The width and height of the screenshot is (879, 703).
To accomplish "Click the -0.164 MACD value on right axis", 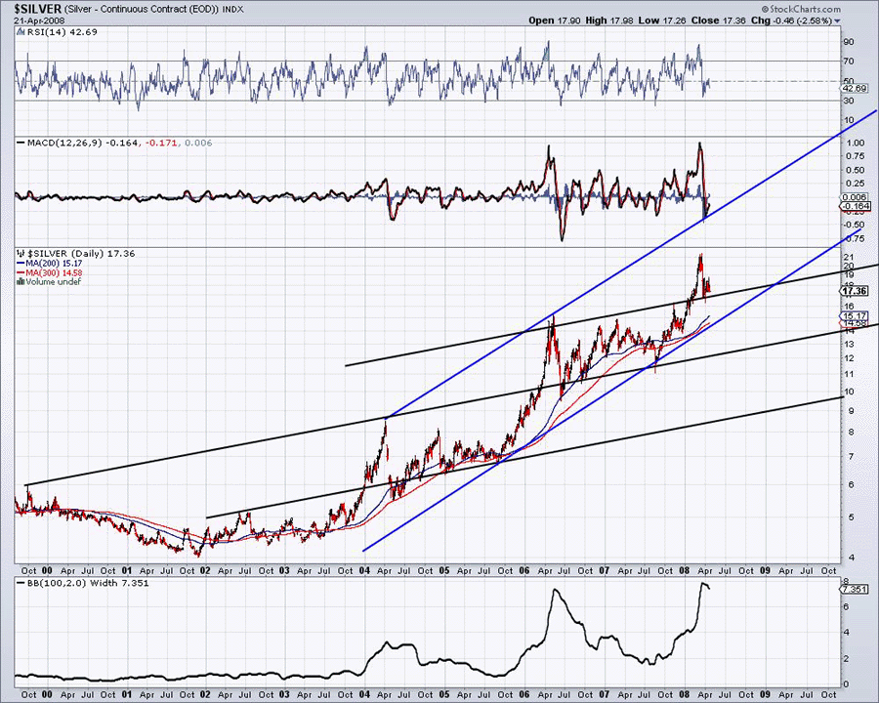I will [854, 206].
